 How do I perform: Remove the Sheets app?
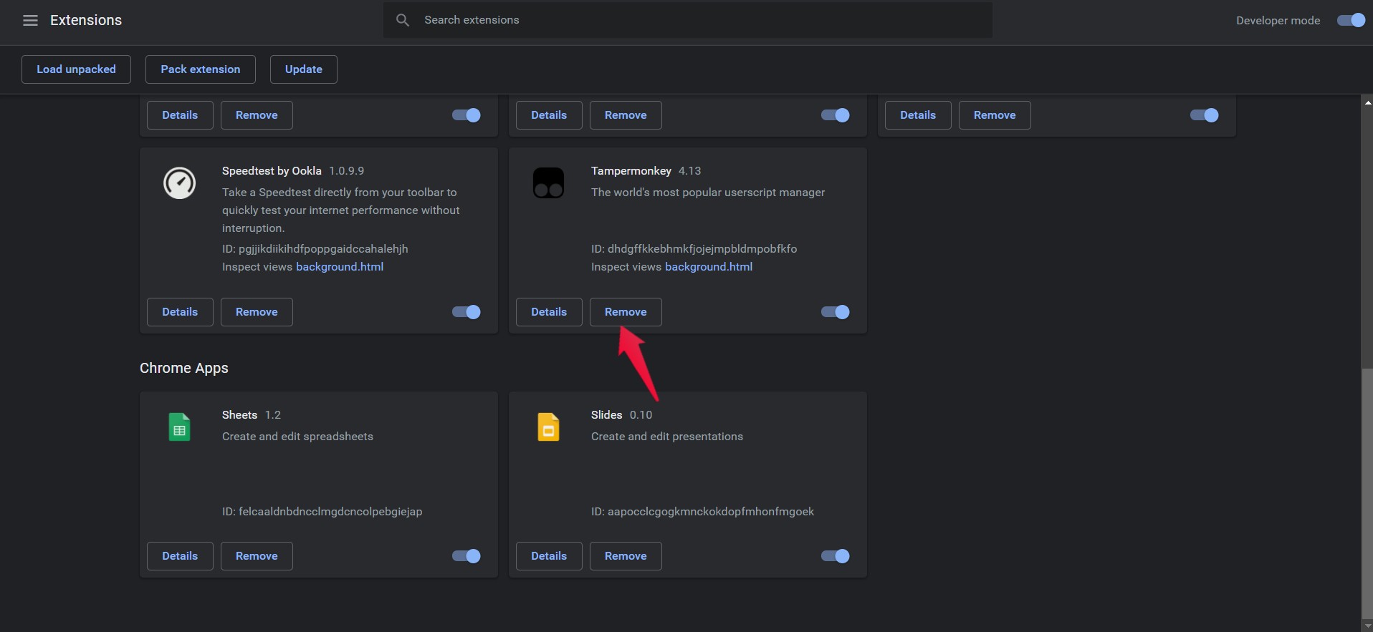coord(257,556)
